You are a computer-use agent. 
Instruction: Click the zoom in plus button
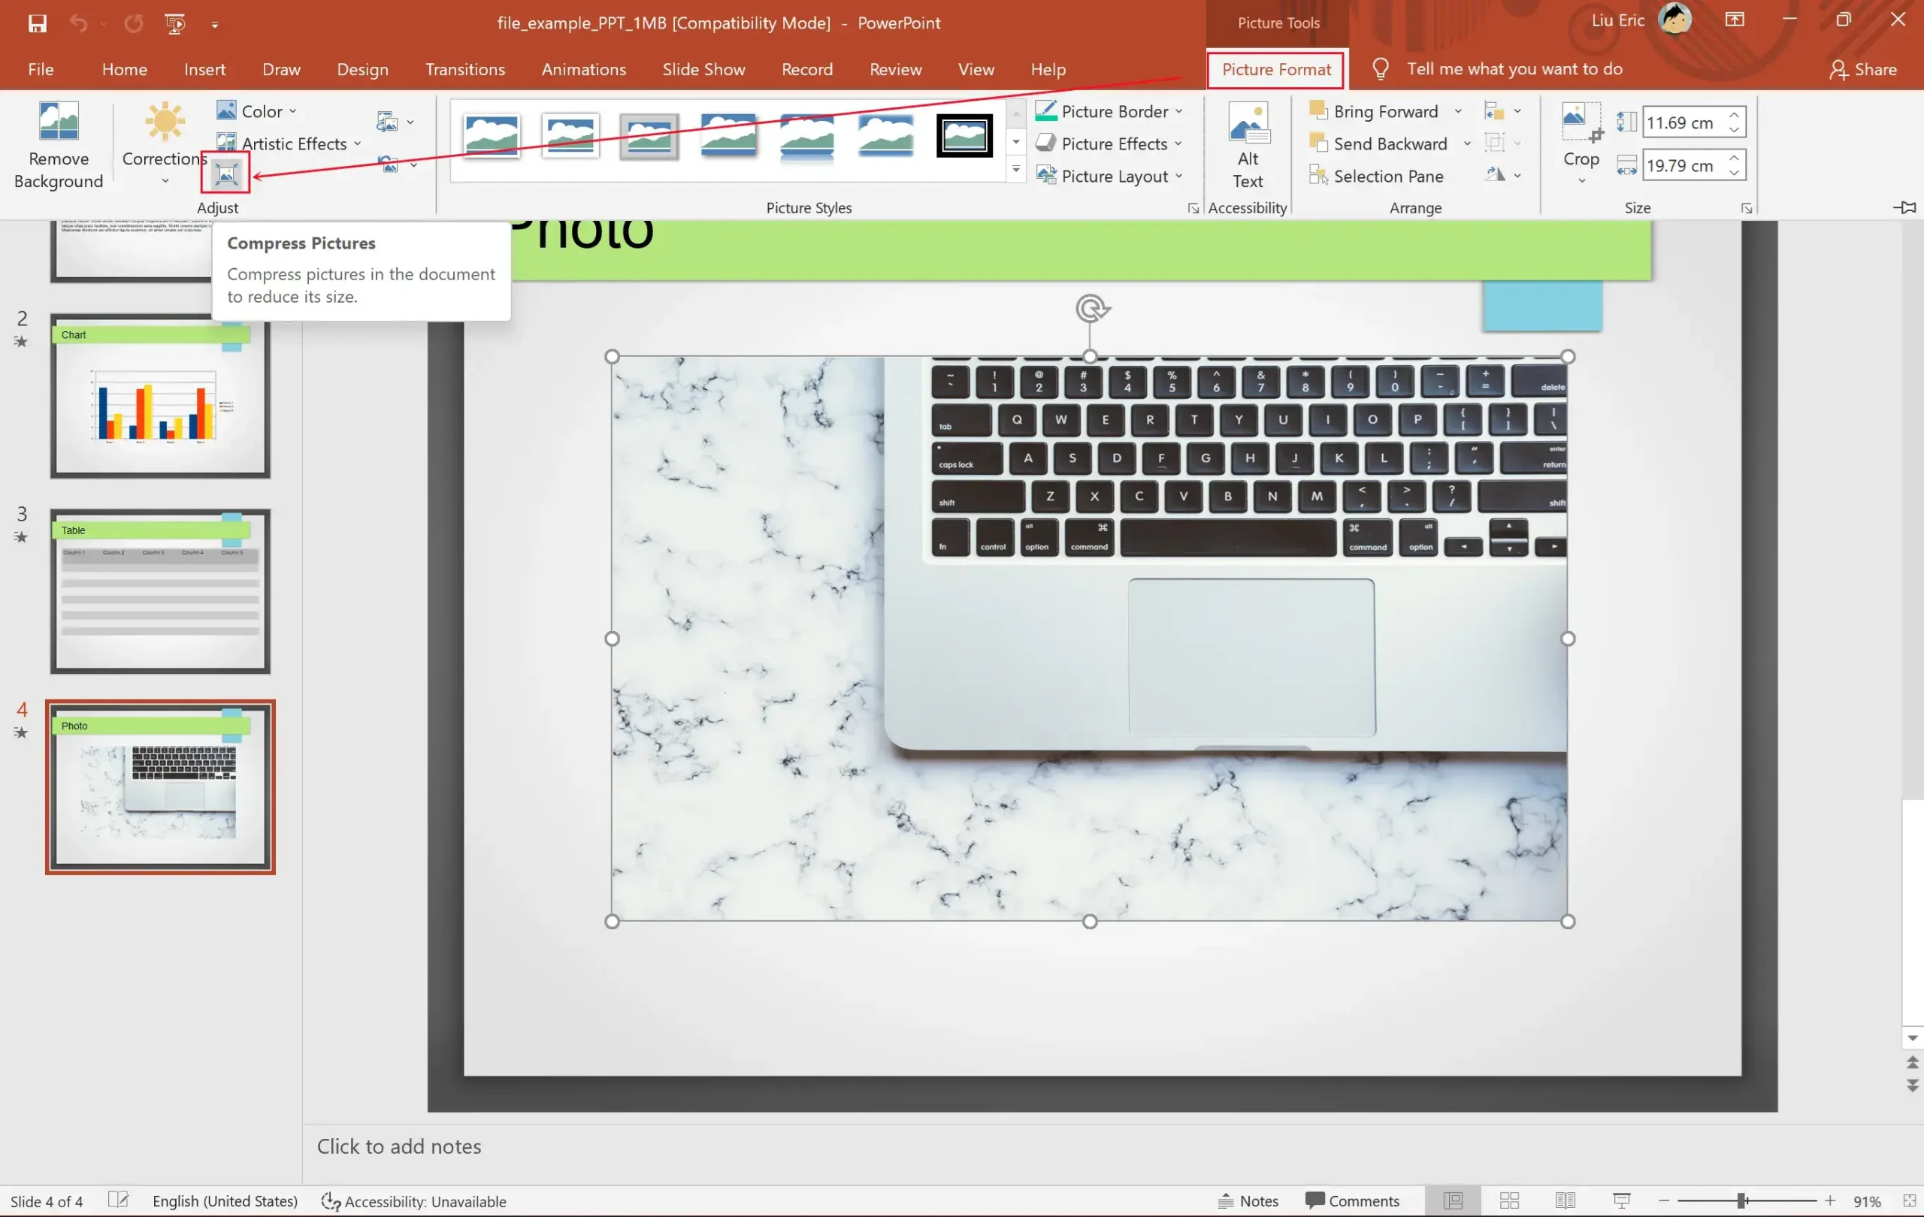(1830, 1200)
